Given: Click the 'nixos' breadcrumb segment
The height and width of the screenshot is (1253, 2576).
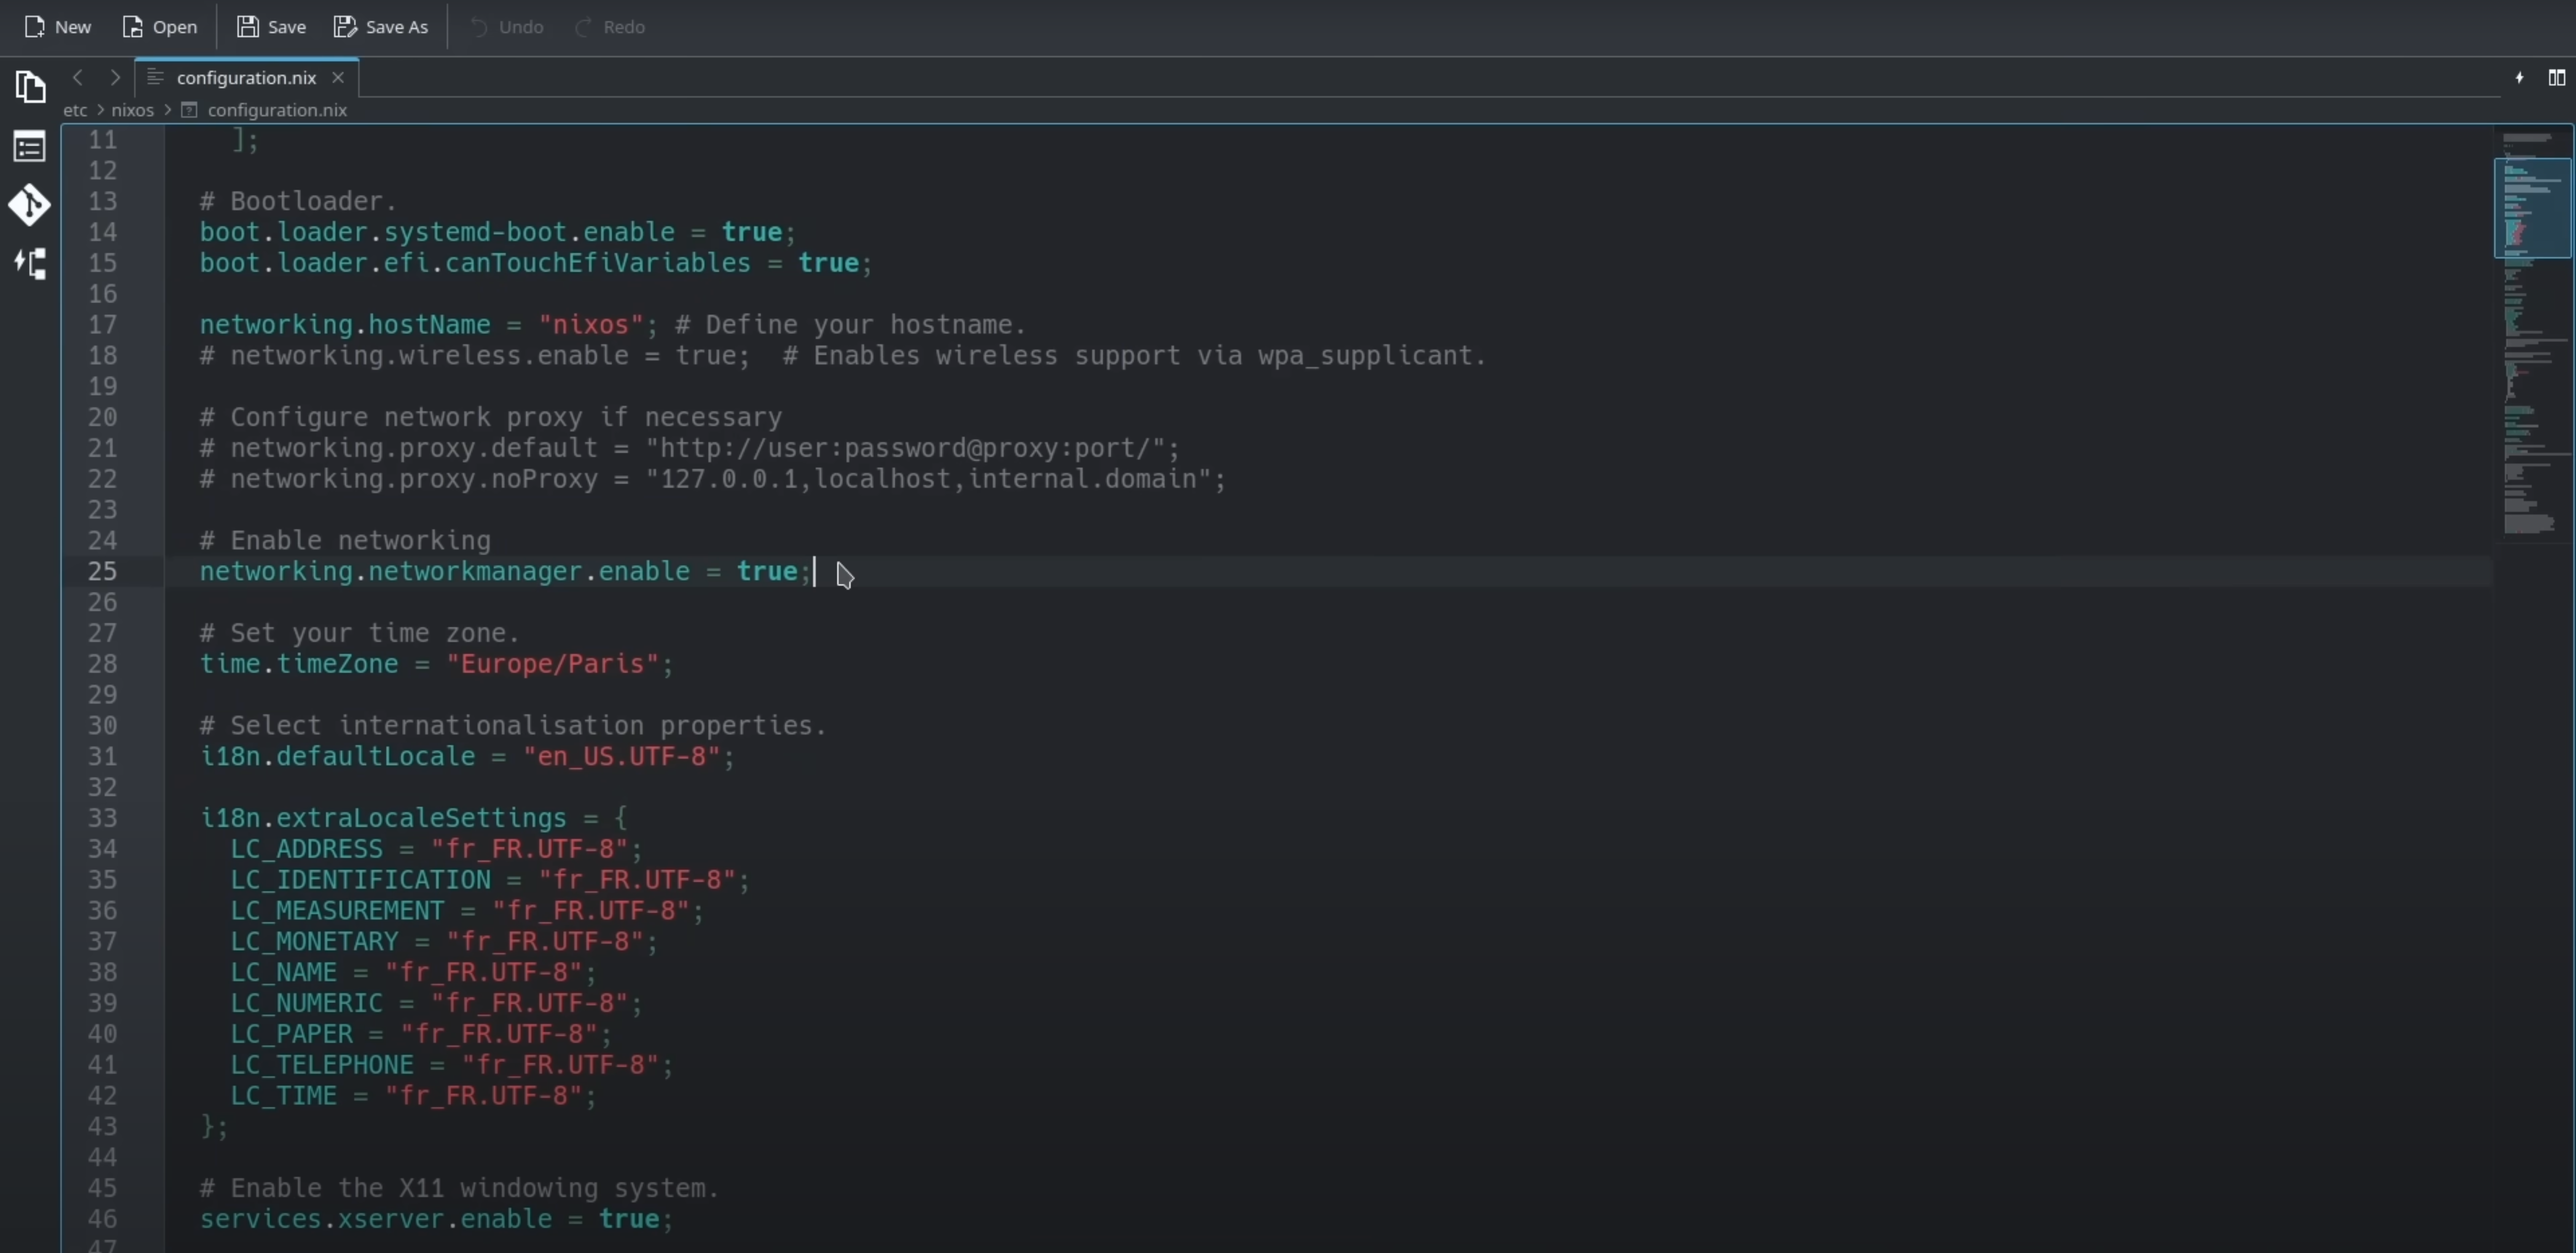Looking at the screenshot, I should 133,110.
